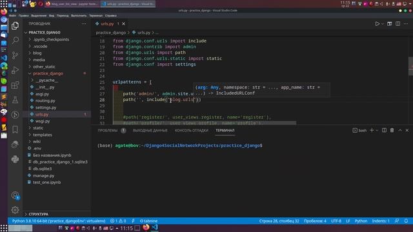Switch to Jupyter Firefox window in top bar

coord(72,4)
